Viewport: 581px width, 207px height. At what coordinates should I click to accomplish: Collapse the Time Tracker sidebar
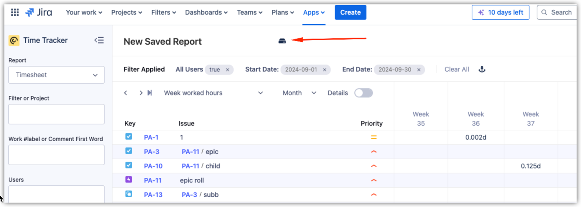coord(99,40)
